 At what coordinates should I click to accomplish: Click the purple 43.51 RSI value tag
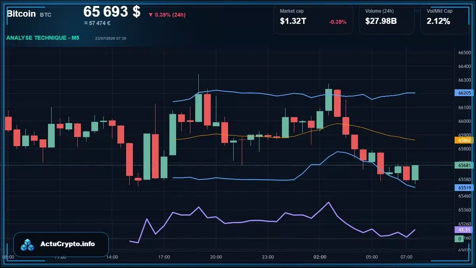[464, 229]
